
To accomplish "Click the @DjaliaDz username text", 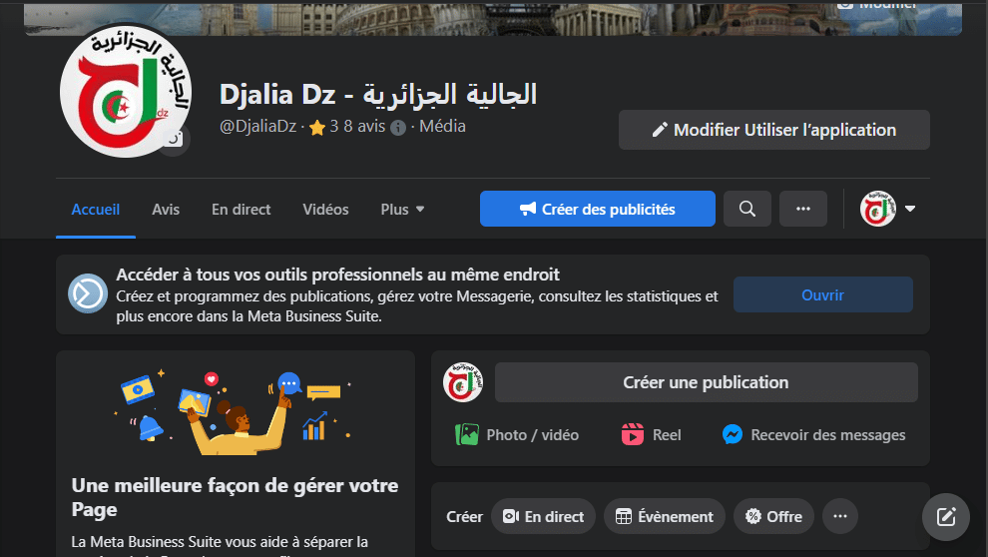I will (x=257, y=127).
